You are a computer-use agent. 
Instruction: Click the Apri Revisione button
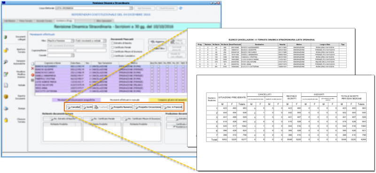tap(145, 8)
